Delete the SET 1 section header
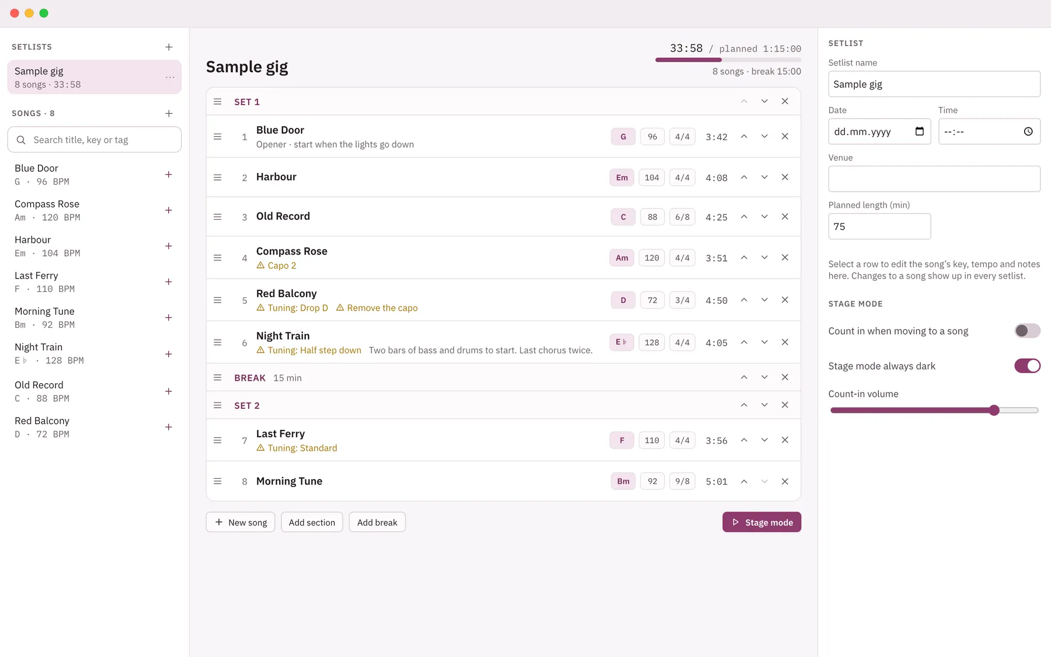The height and width of the screenshot is (657, 1051). point(785,101)
